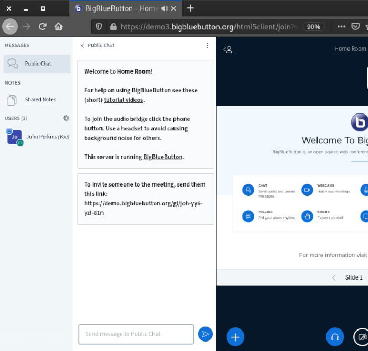368x351 pixels.
Task: Select John Perkins (You) name
Action: click(48, 137)
